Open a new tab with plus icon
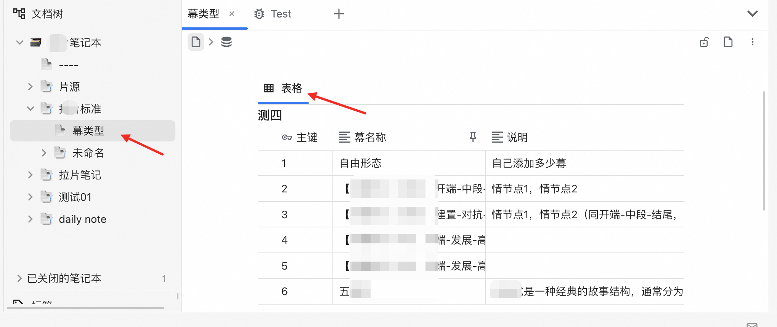Screen dimensions: 777x327 click(x=339, y=14)
